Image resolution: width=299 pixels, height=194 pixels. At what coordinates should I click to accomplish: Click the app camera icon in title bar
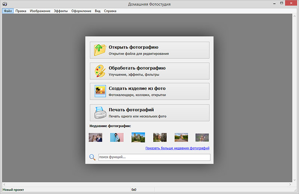5,4
